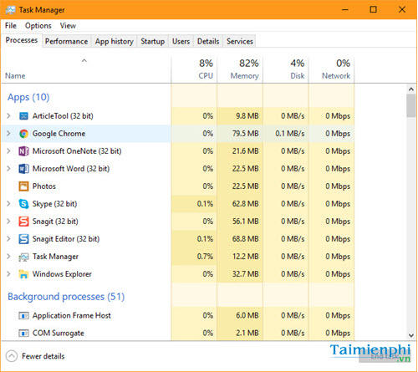Screen dimensions: 418x372
Task: Click the scrollbar up arrow
Action: pyautogui.click(x=411, y=89)
